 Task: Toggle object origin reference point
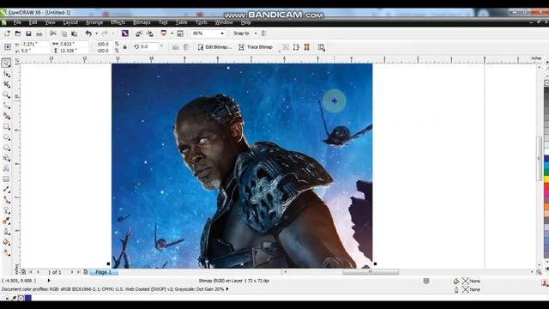point(7,47)
